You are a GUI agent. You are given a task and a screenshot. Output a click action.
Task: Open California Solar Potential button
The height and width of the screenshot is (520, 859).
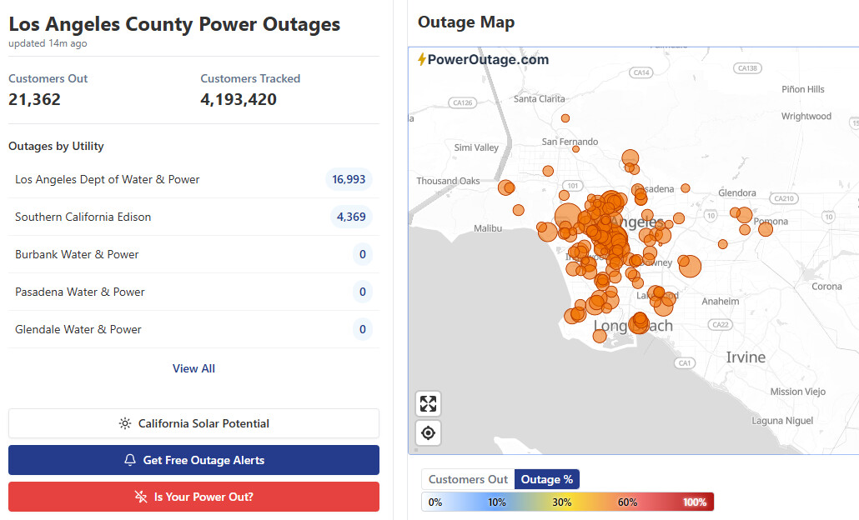193,423
